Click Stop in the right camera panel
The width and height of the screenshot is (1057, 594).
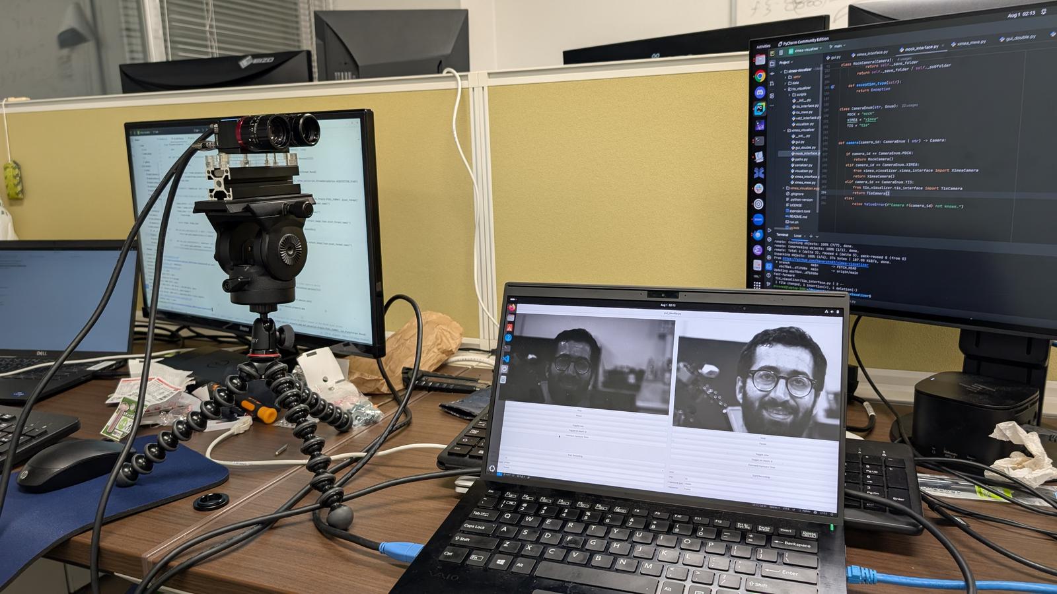(762, 438)
